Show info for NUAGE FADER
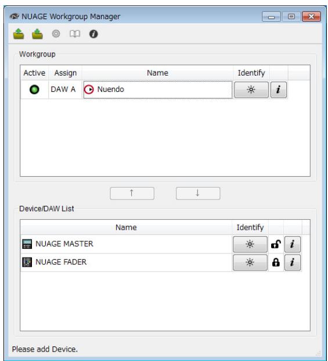The image size is (328, 361). 293,262
